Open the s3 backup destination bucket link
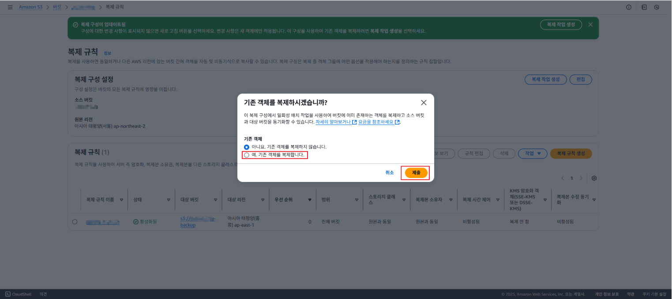 click(x=198, y=222)
